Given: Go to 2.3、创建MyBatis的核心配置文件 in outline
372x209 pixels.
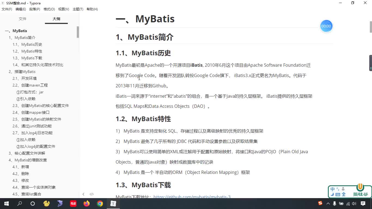Looking at the screenshot, I should pos(41,106).
